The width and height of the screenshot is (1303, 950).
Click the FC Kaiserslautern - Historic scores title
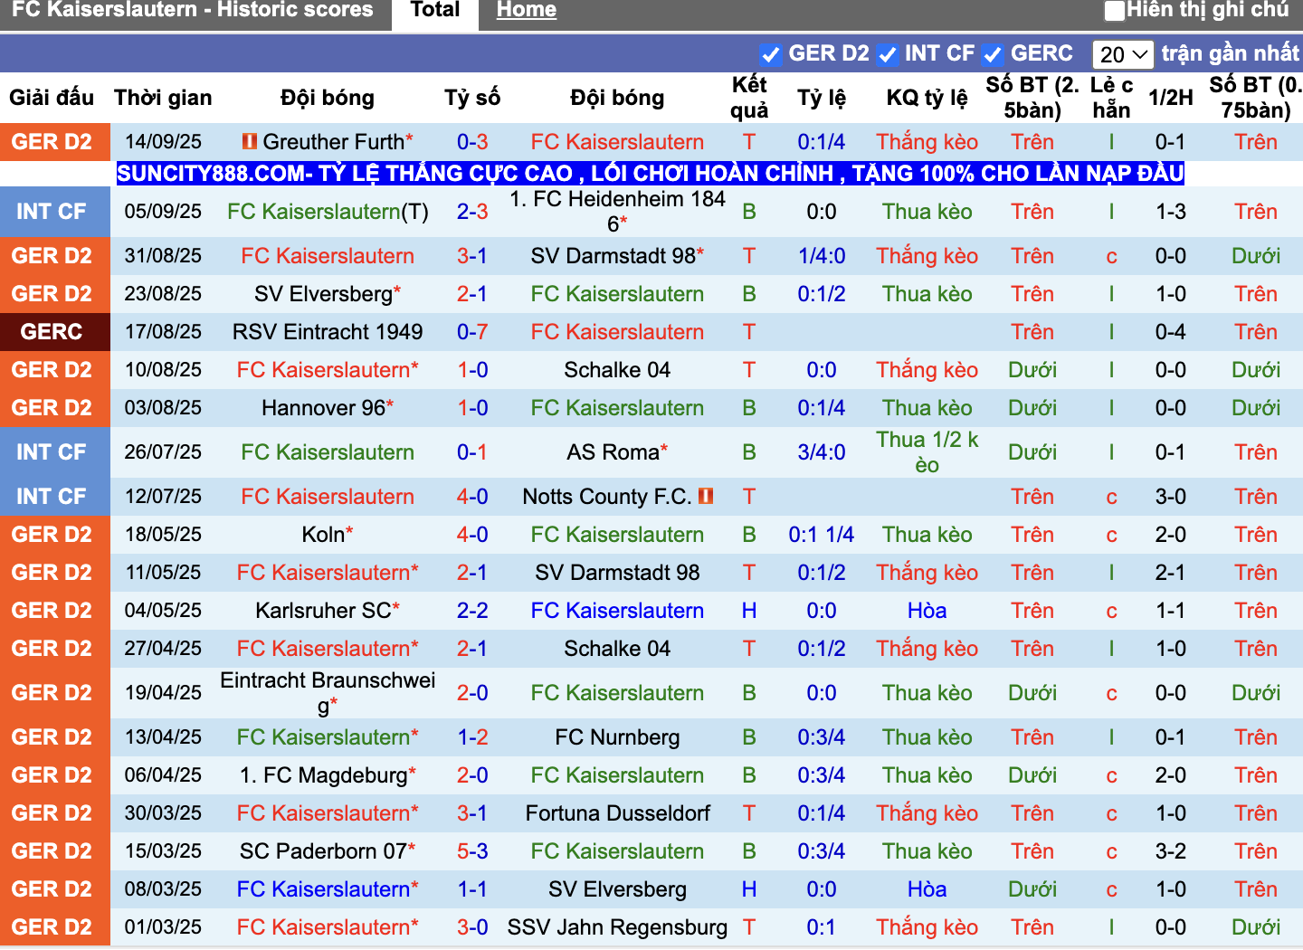193,11
